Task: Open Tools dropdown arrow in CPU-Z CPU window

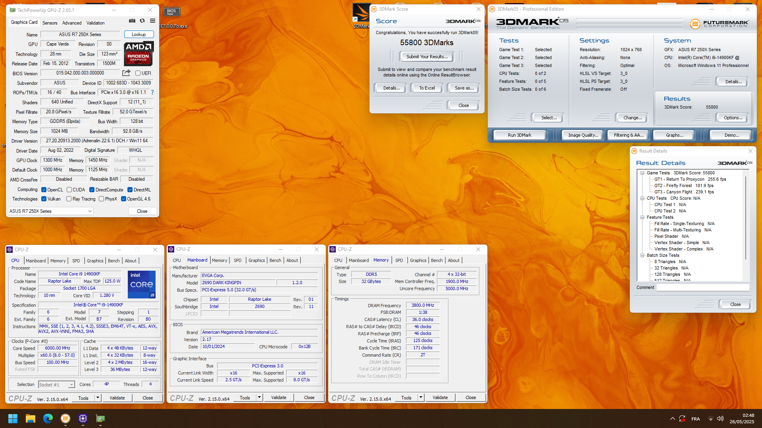Action: coord(98,398)
